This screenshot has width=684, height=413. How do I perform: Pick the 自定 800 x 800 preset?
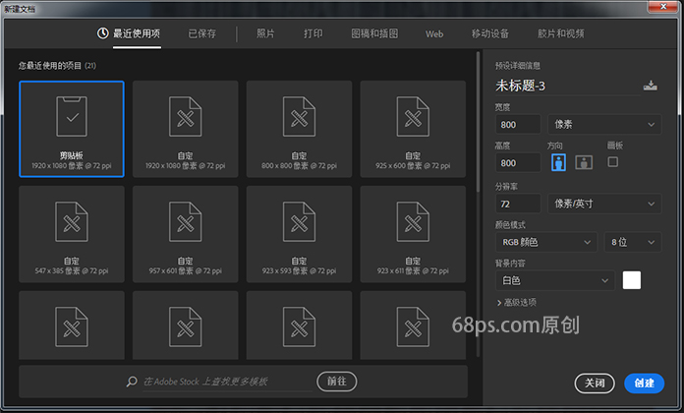pyautogui.click(x=299, y=129)
